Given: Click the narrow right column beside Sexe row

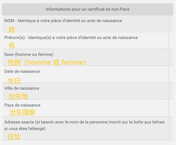Looking at the screenshot, I should pyautogui.click(x=171, y=57).
